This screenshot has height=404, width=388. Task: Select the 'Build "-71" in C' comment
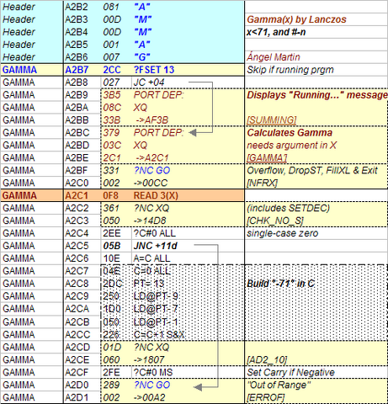coord(280,284)
